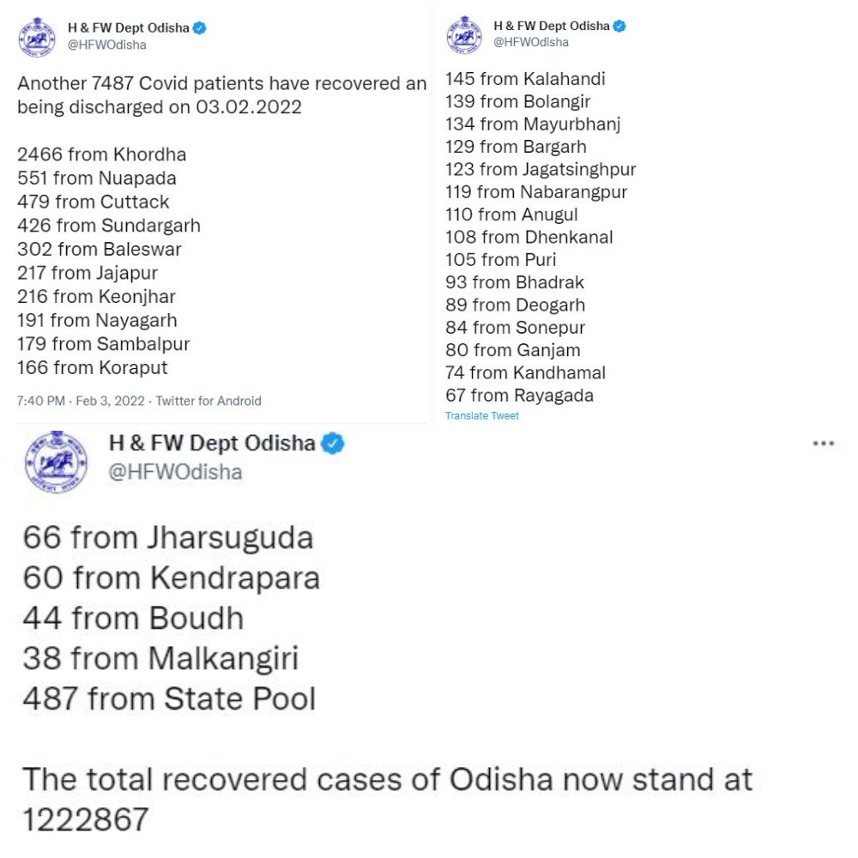The width and height of the screenshot is (858, 858).
Task: Click the "2466 from Khordha" line
Action: (101, 154)
